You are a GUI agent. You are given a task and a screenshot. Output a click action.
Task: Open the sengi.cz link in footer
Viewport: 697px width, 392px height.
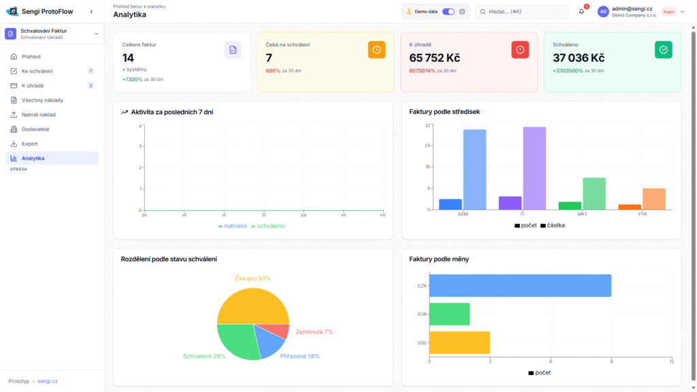point(48,381)
